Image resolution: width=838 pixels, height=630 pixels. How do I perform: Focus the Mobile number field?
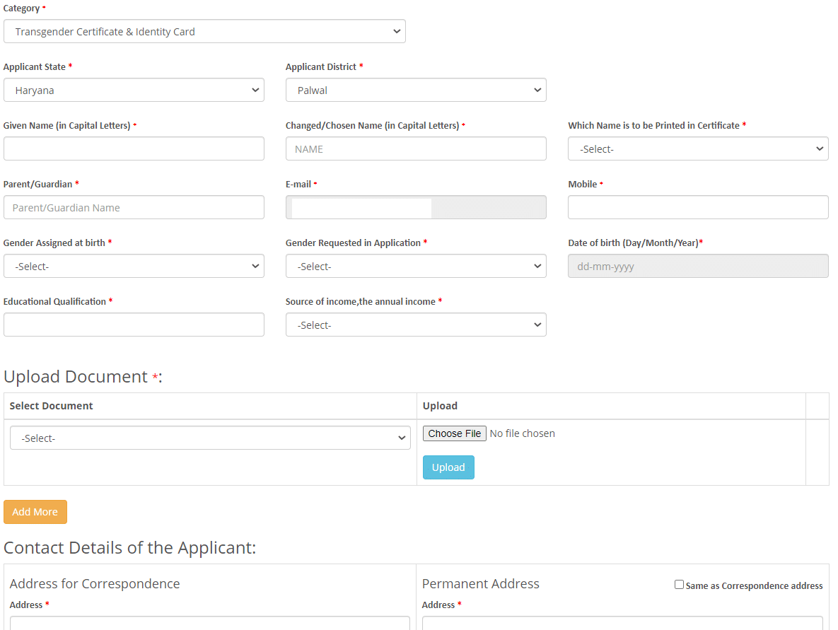pos(698,208)
